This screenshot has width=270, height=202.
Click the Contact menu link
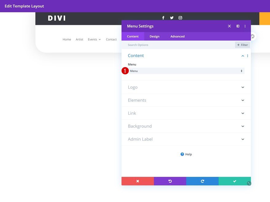click(111, 40)
